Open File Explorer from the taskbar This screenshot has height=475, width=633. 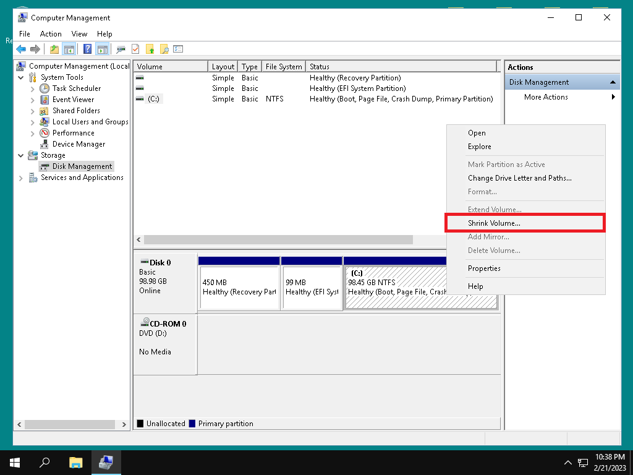(x=75, y=462)
